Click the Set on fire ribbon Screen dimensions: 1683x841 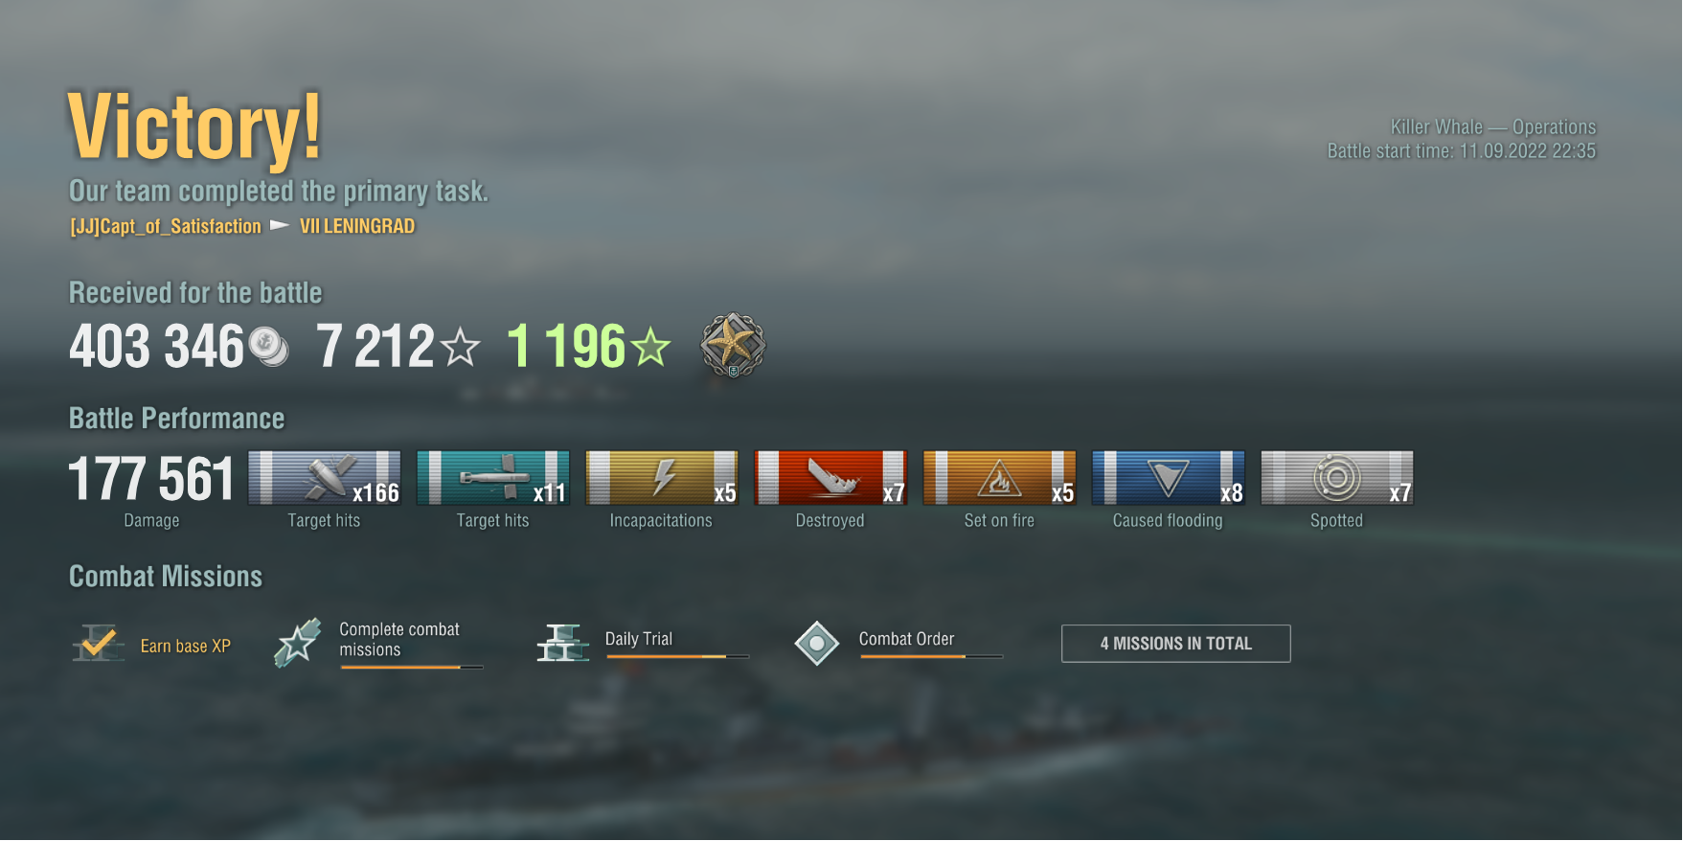point(999,477)
